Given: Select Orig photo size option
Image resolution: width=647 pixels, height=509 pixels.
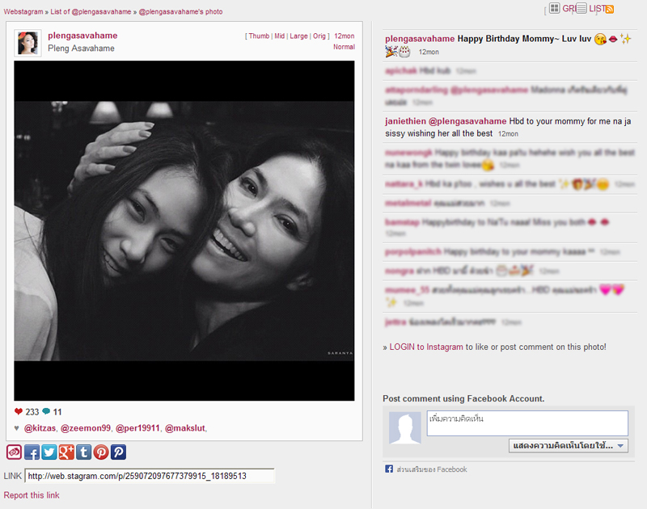Looking at the screenshot, I should (x=320, y=36).
